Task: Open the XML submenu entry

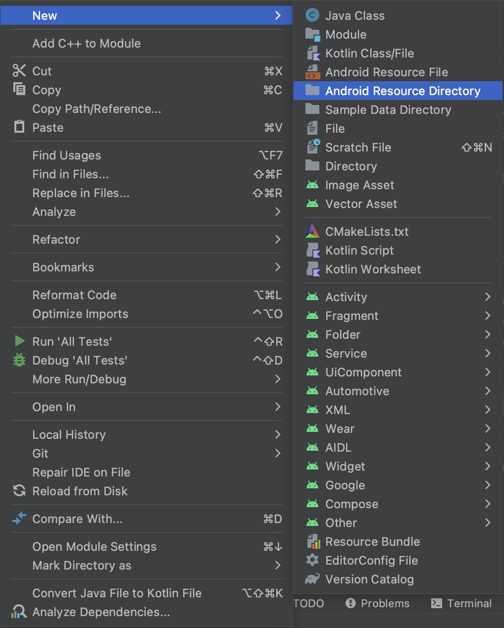Action: tap(398, 410)
